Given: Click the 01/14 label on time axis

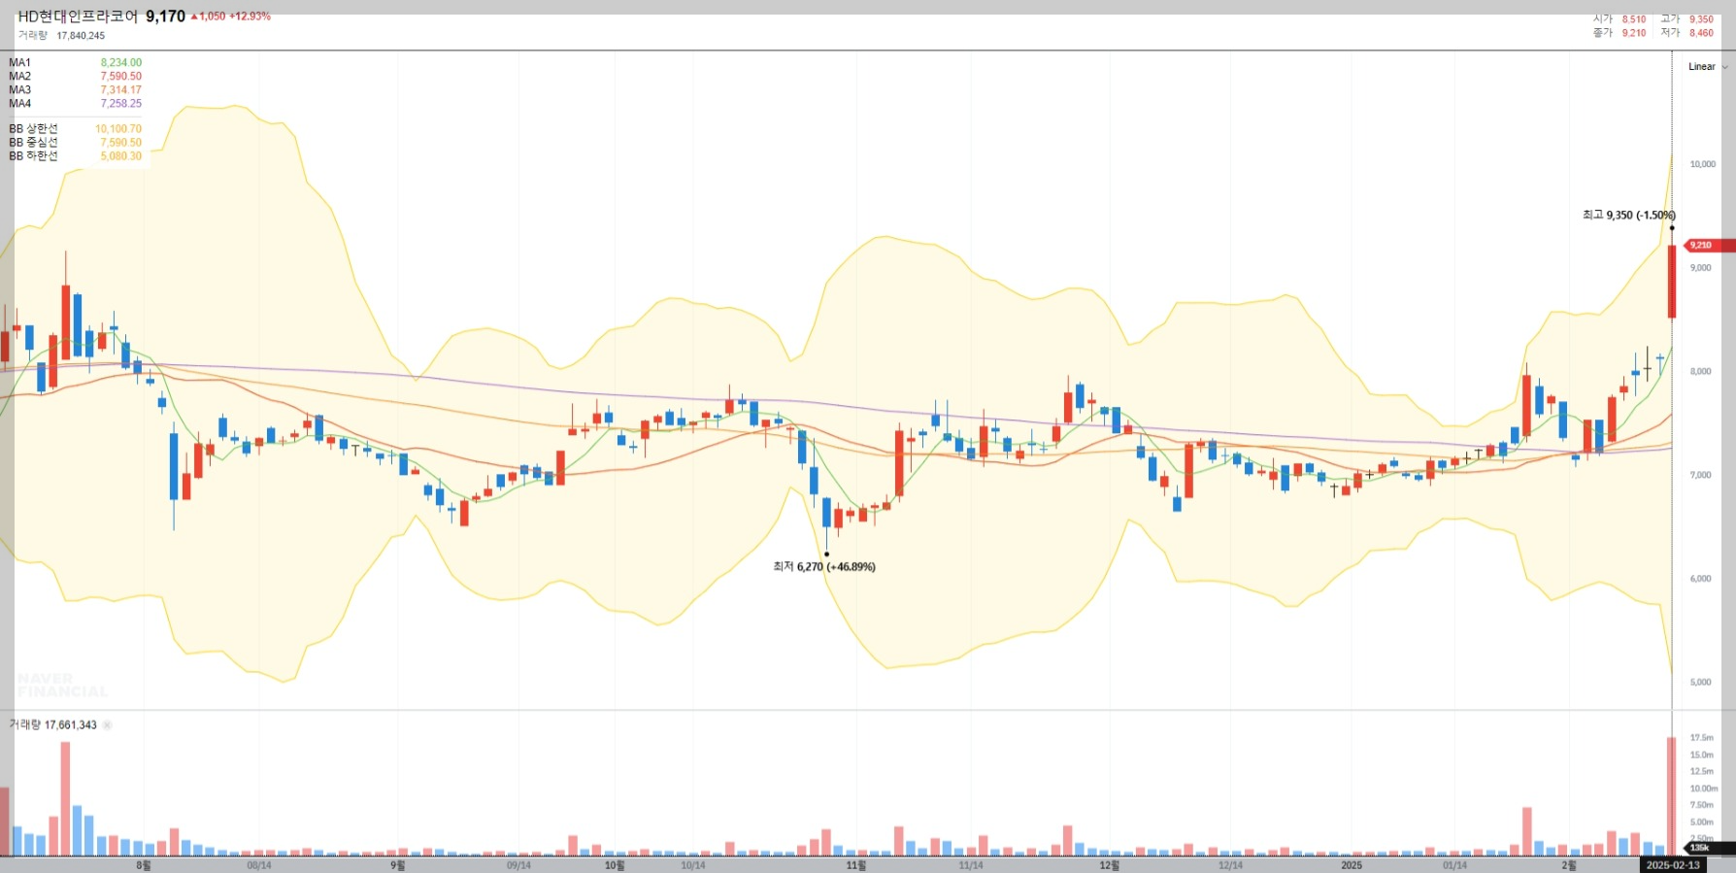Looking at the screenshot, I should 1454,865.
